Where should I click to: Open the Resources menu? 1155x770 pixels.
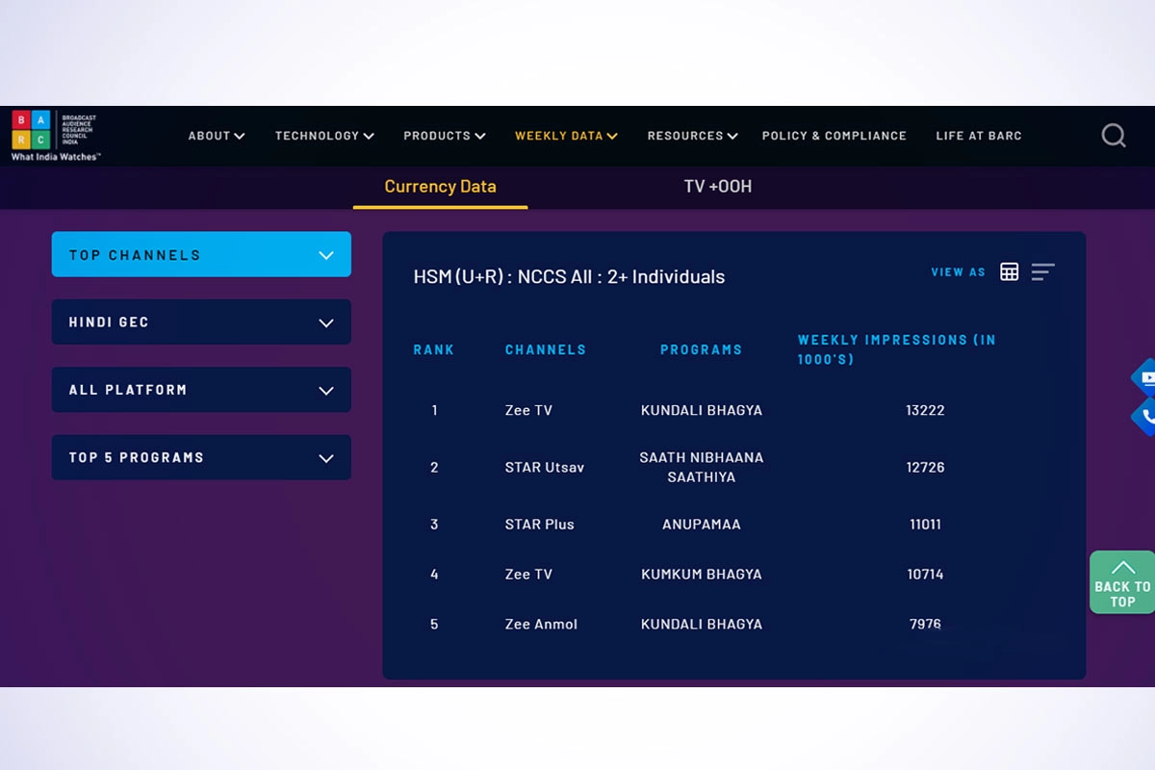pos(691,136)
